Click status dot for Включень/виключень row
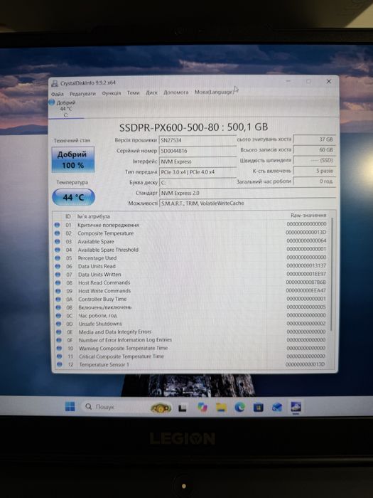Image resolution: width=373 pixels, height=498 pixels. pyautogui.click(x=58, y=307)
